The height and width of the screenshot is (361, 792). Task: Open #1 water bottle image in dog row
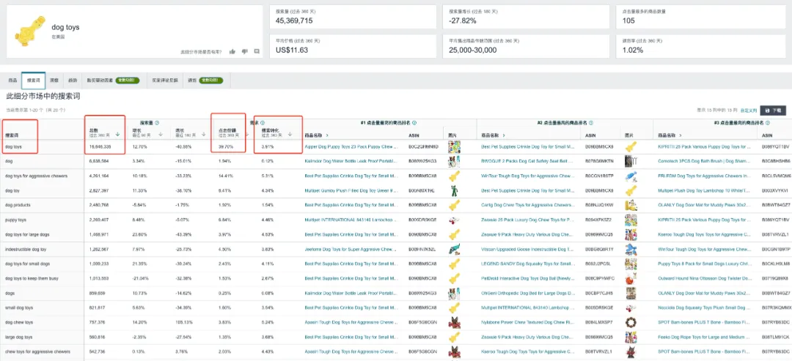(454, 161)
